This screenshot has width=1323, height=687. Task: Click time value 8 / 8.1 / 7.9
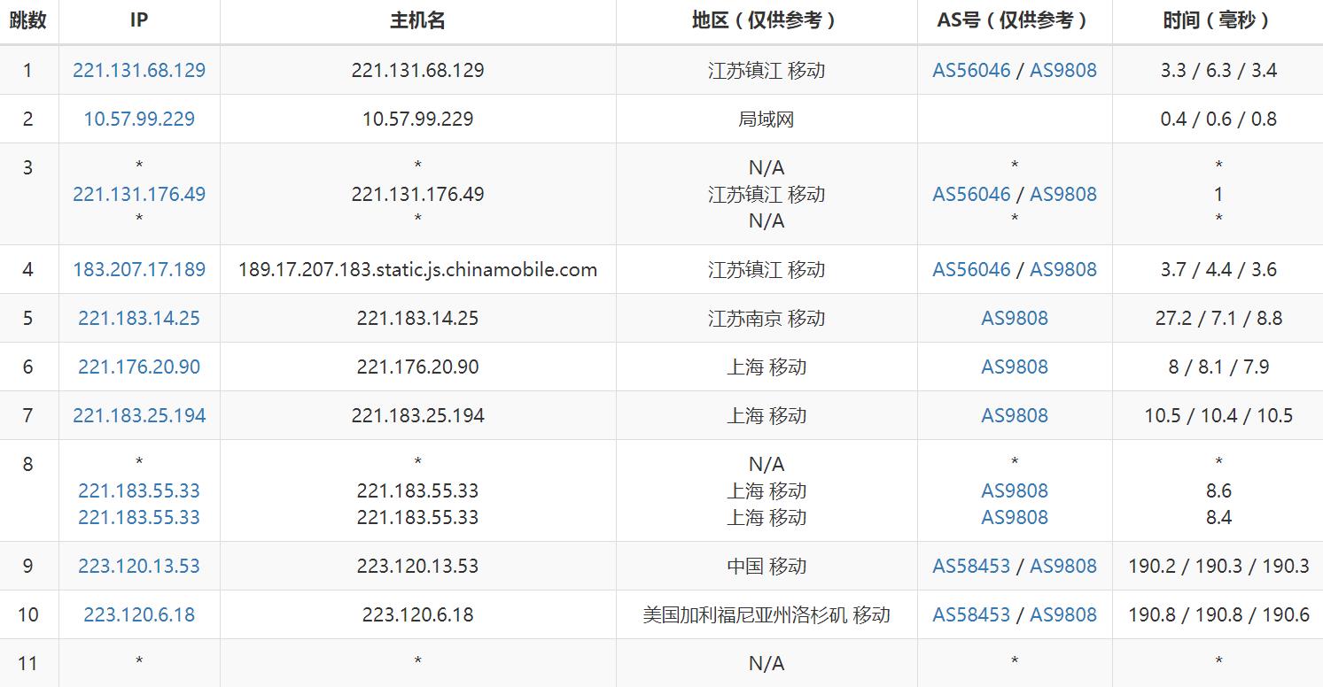[x=1218, y=367]
